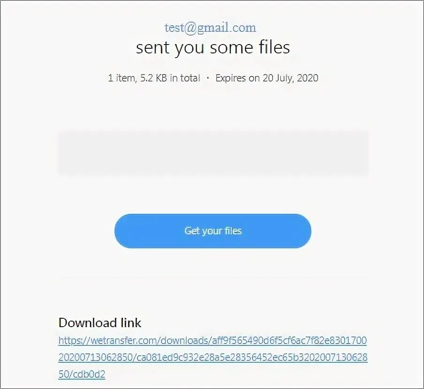
Task: Click 'gmail.com' in the sender address
Action: pos(227,28)
